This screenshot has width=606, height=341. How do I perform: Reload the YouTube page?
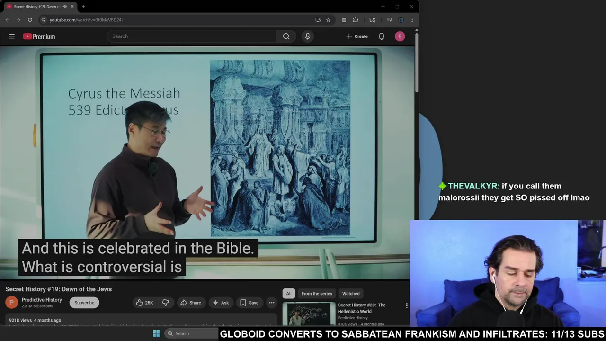click(x=30, y=20)
